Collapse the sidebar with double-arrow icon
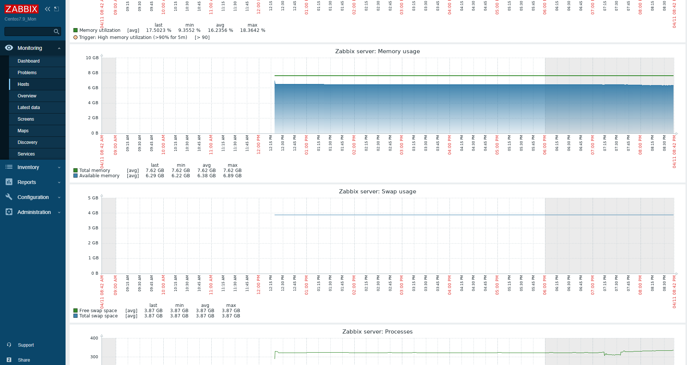The height and width of the screenshot is (365, 687). [x=48, y=9]
